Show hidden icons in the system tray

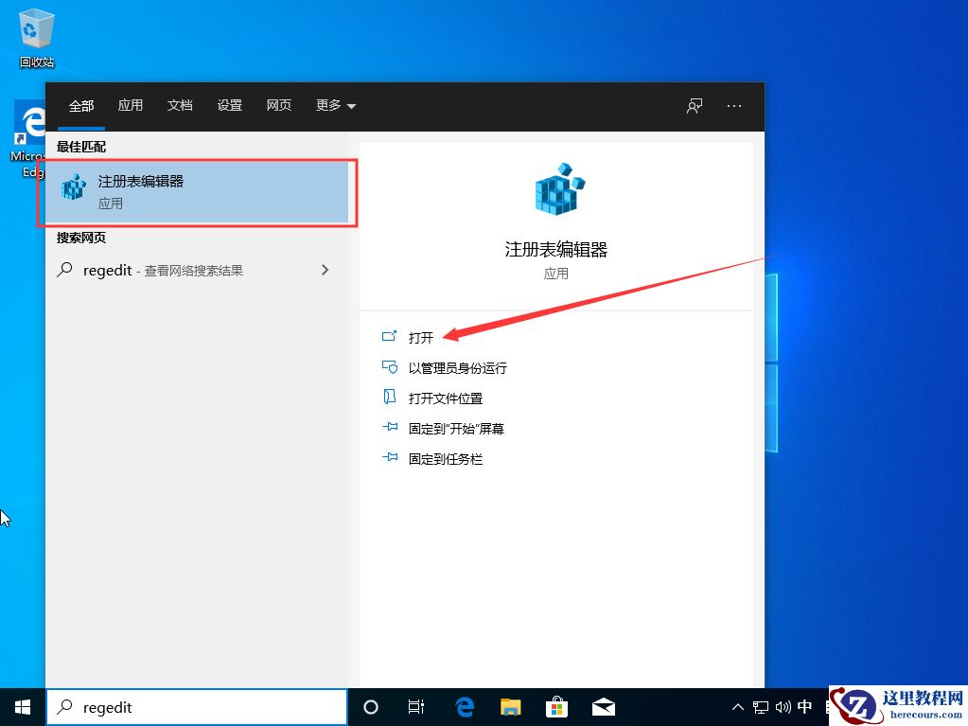[737, 706]
